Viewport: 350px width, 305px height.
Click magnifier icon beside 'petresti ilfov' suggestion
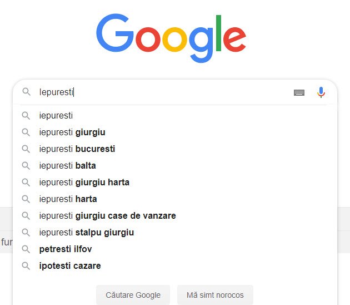tap(26, 249)
